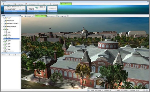150x92 pixels.
Task: Click the globe icon of Reagan Building kmz
Action: [x=5, y=20]
